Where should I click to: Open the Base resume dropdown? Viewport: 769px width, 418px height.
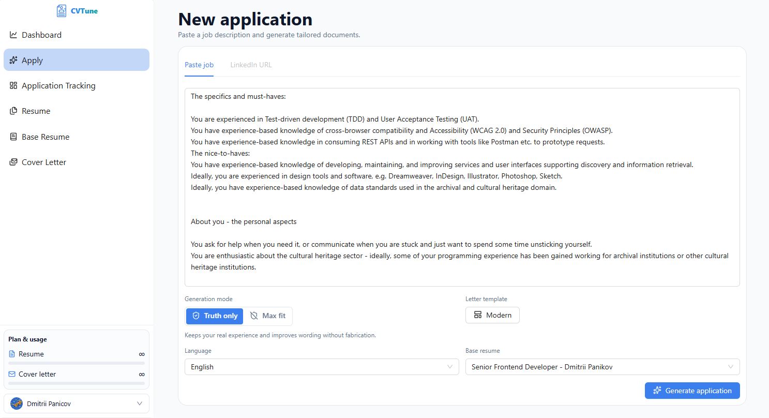click(602, 367)
